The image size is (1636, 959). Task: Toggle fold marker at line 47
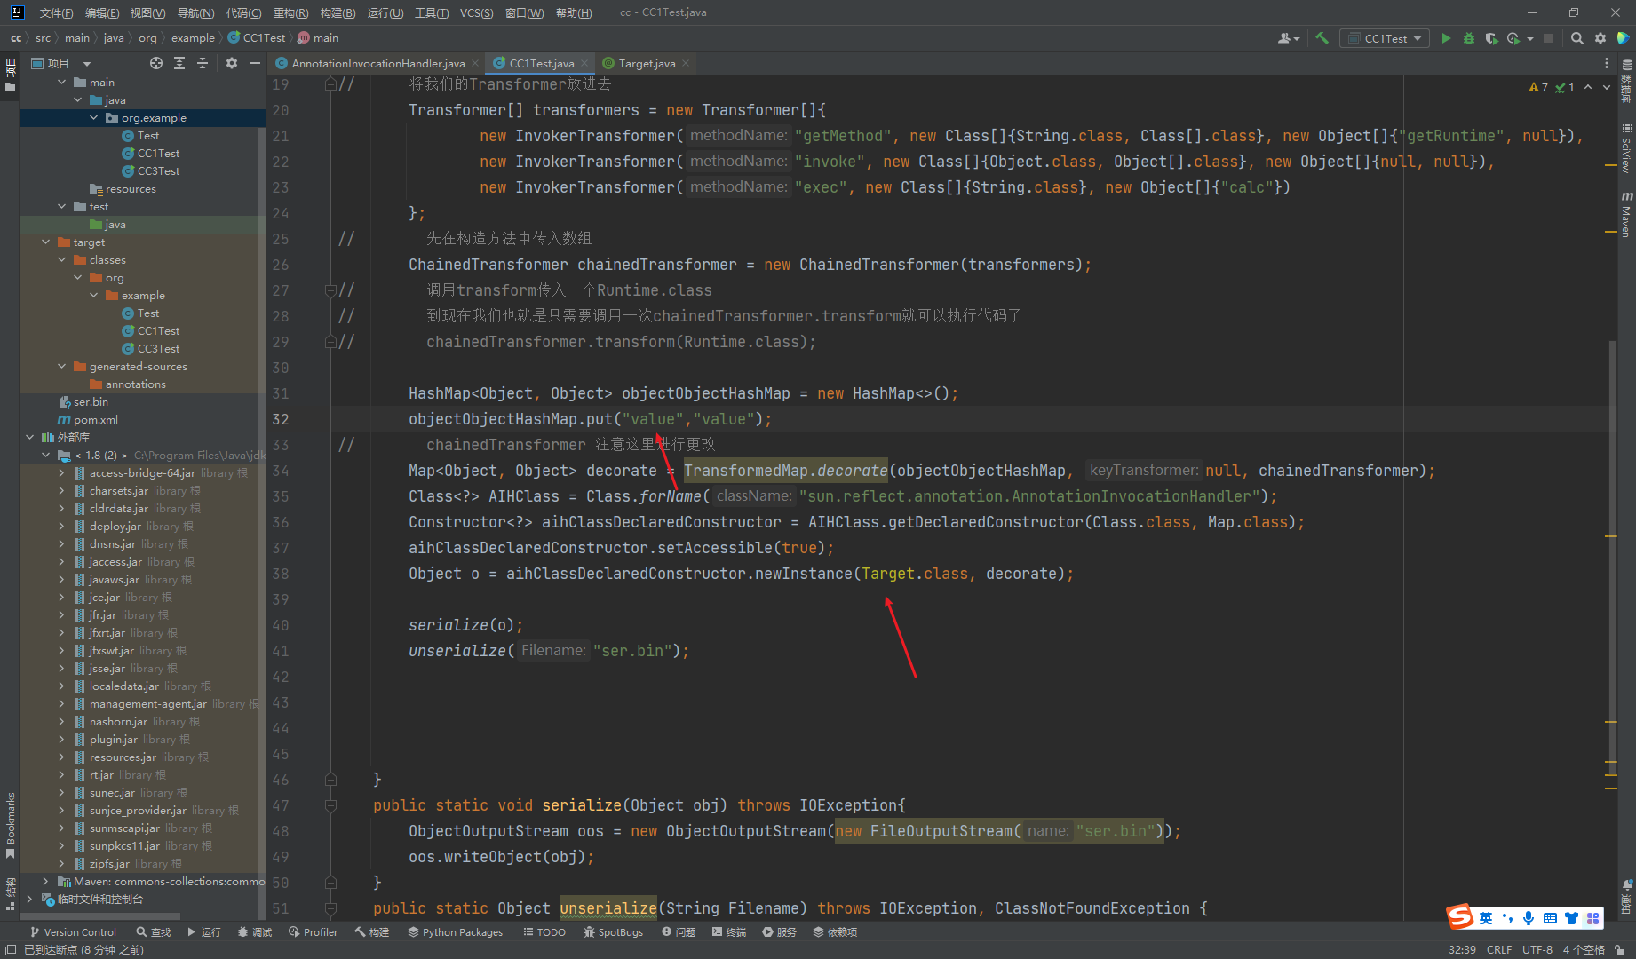(x=330, y=805)
